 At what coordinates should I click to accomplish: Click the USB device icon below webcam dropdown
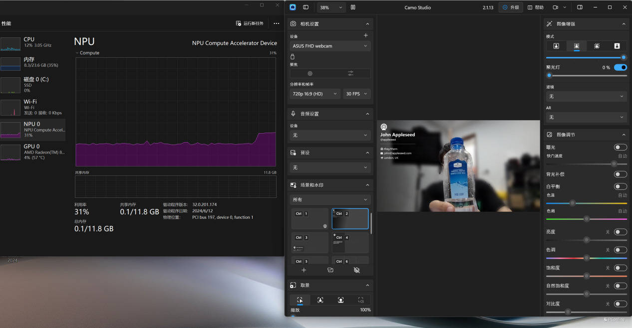[293, 57]
